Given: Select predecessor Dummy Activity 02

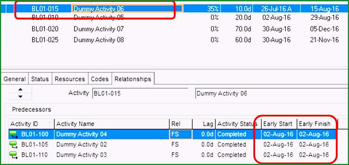Looking at the screenshot, I should pyautogui.click(x=81, y=144).
